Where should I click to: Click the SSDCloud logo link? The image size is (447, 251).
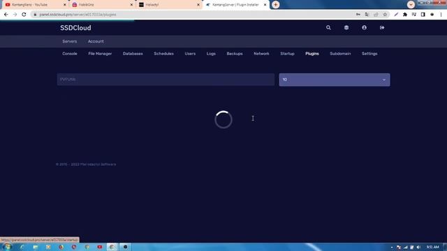(75, 28)
